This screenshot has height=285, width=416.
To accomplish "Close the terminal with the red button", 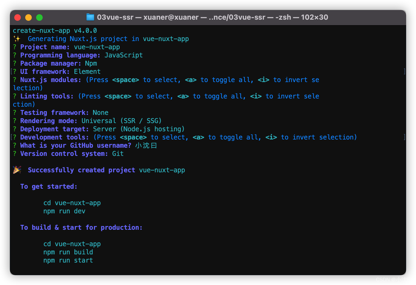I will pyautogui.click(x=18, y=18).
